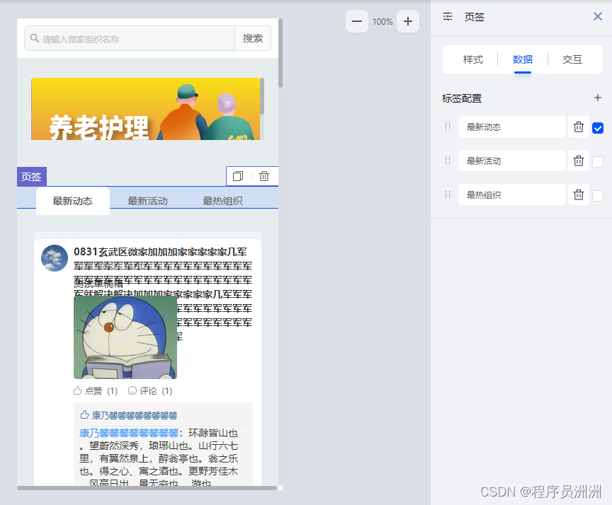Screen dimensions: 612x505
Task: Check the checkbox next to 最新活动 tag
Action: point(599,161)
